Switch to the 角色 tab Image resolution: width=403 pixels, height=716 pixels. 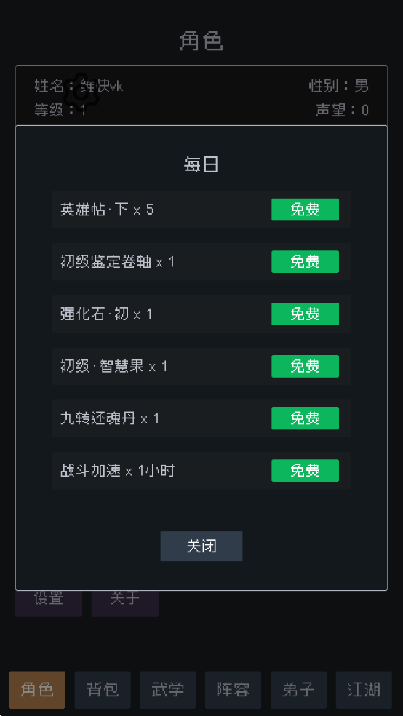point(37,690)
